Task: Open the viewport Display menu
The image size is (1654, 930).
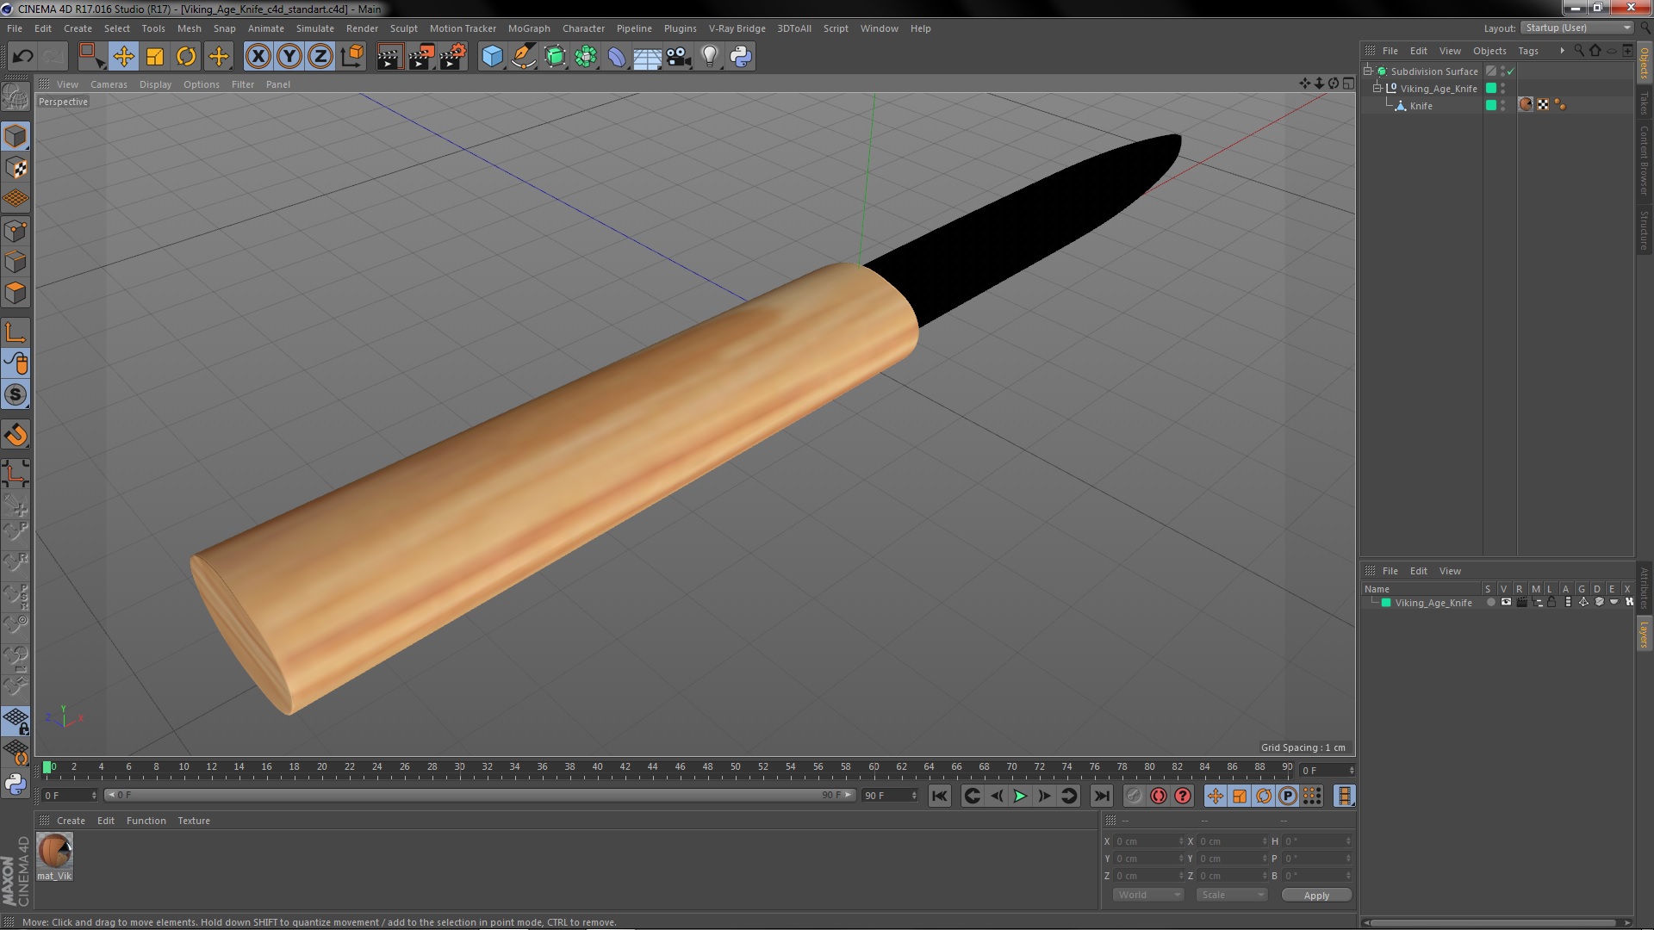Action: point(155,84)
